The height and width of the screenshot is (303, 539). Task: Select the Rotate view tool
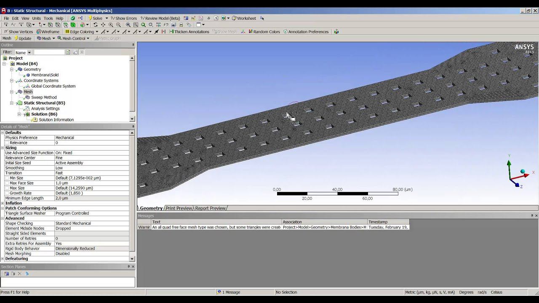pos(96,25)
